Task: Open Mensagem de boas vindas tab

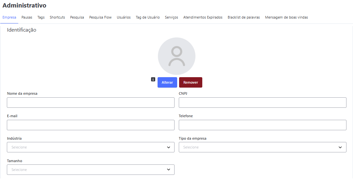Action: point(286,17)
